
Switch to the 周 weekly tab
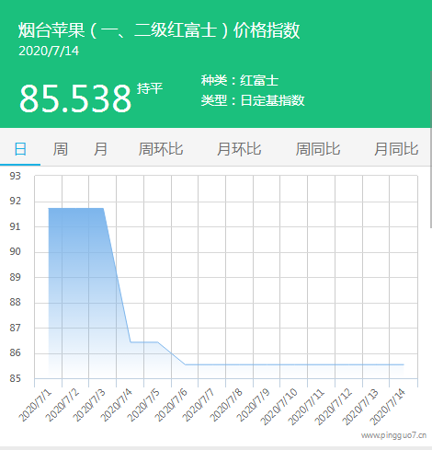pos(61,149)
